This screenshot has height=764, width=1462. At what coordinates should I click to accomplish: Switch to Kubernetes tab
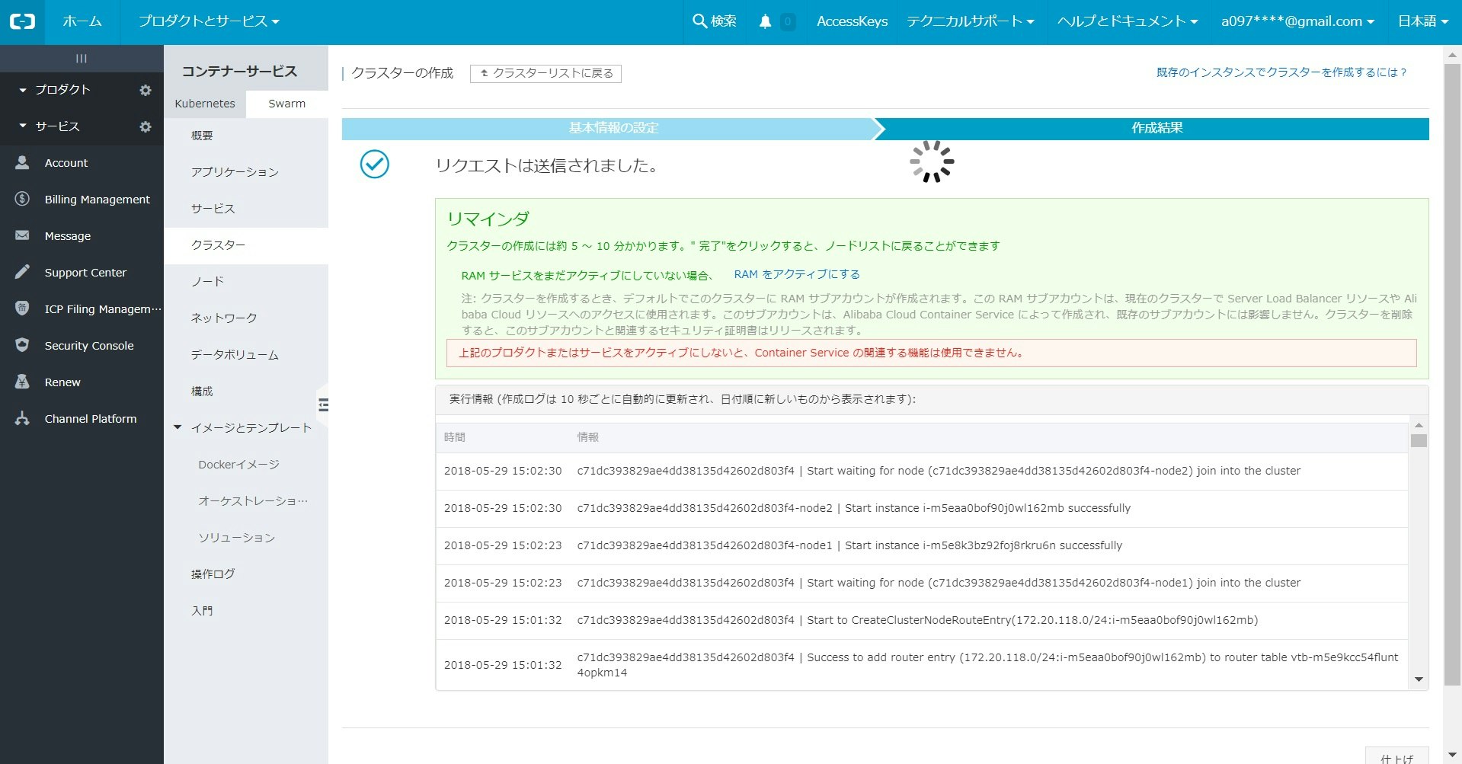click(205, 104)
